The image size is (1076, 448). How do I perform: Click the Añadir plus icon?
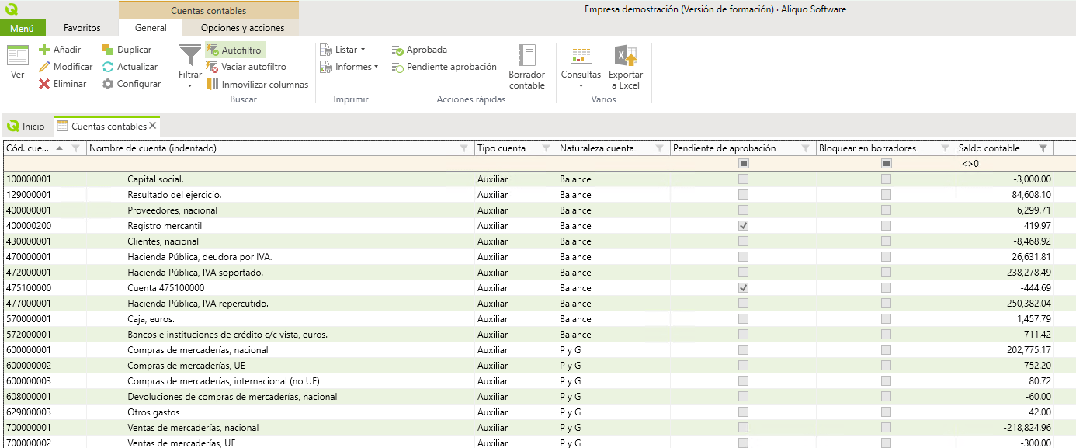pyautogui.click(x=44, y=50)
